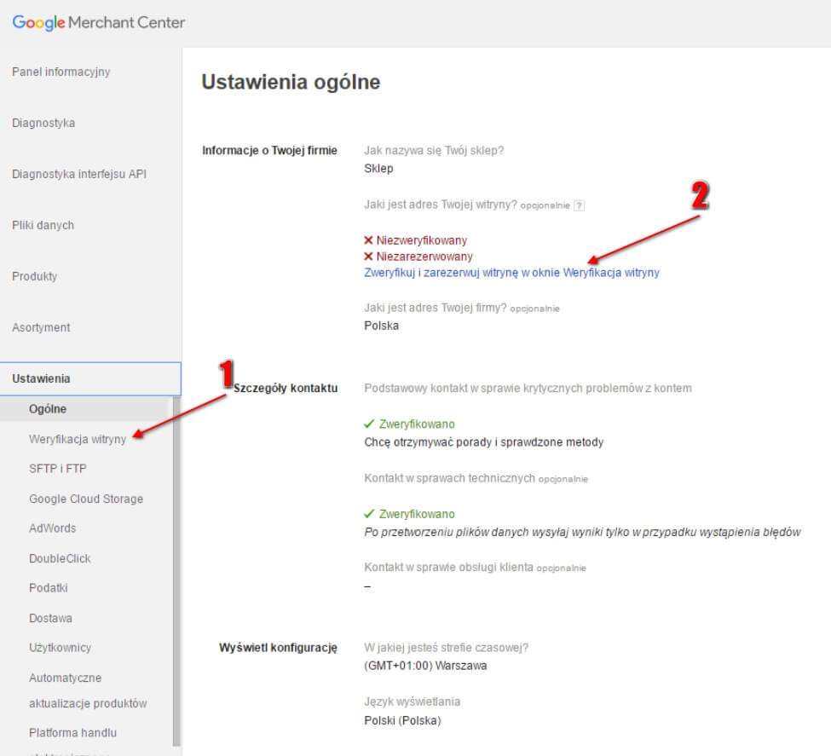Click the sidebar vertical scrollbar
This screenshot has height=756, width=831.
coord(176,572)
